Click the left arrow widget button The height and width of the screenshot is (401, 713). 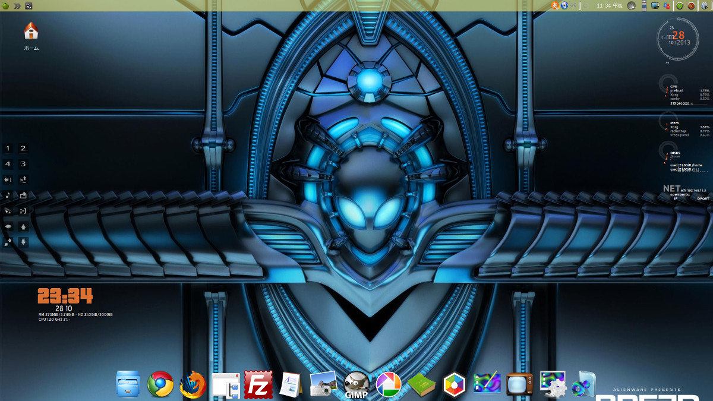point(8,226)
